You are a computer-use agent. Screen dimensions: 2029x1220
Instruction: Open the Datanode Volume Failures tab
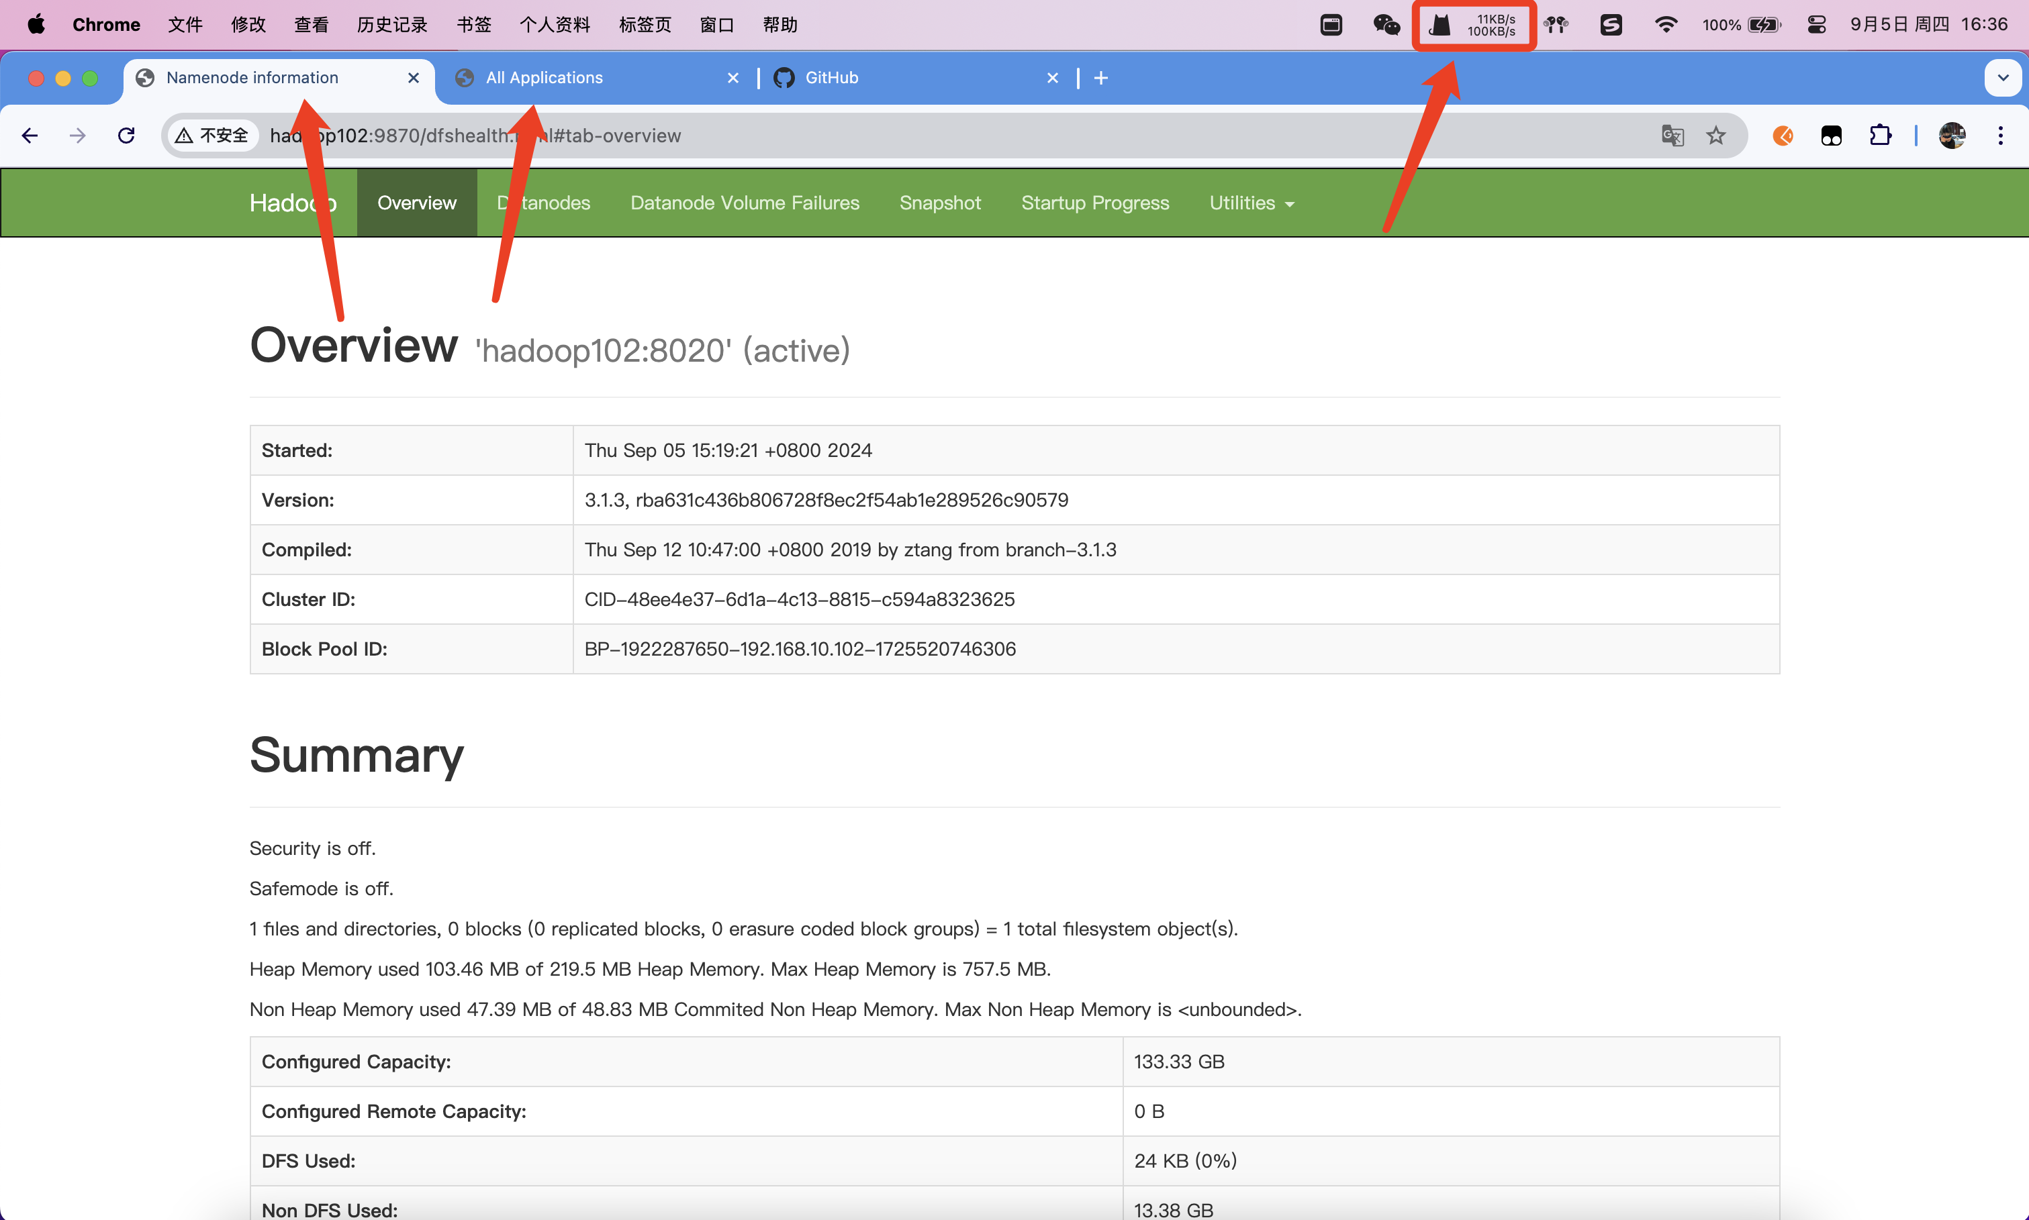[x=745, y=203]
